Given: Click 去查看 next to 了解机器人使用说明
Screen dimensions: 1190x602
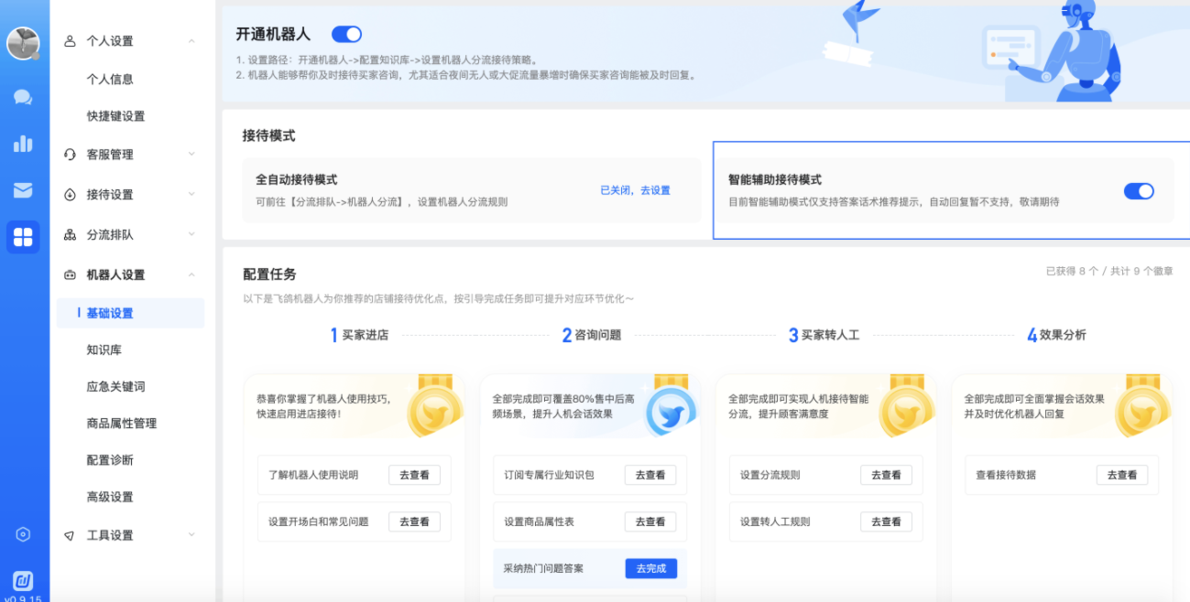Looking at the screenshot, I should tap(414, 475).
